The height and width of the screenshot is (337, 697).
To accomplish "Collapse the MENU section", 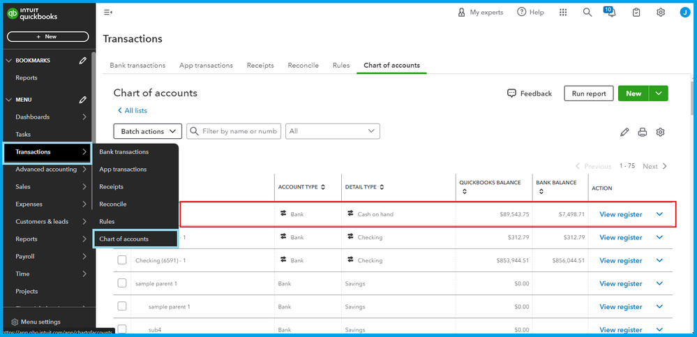I will (x=9, y=100).
